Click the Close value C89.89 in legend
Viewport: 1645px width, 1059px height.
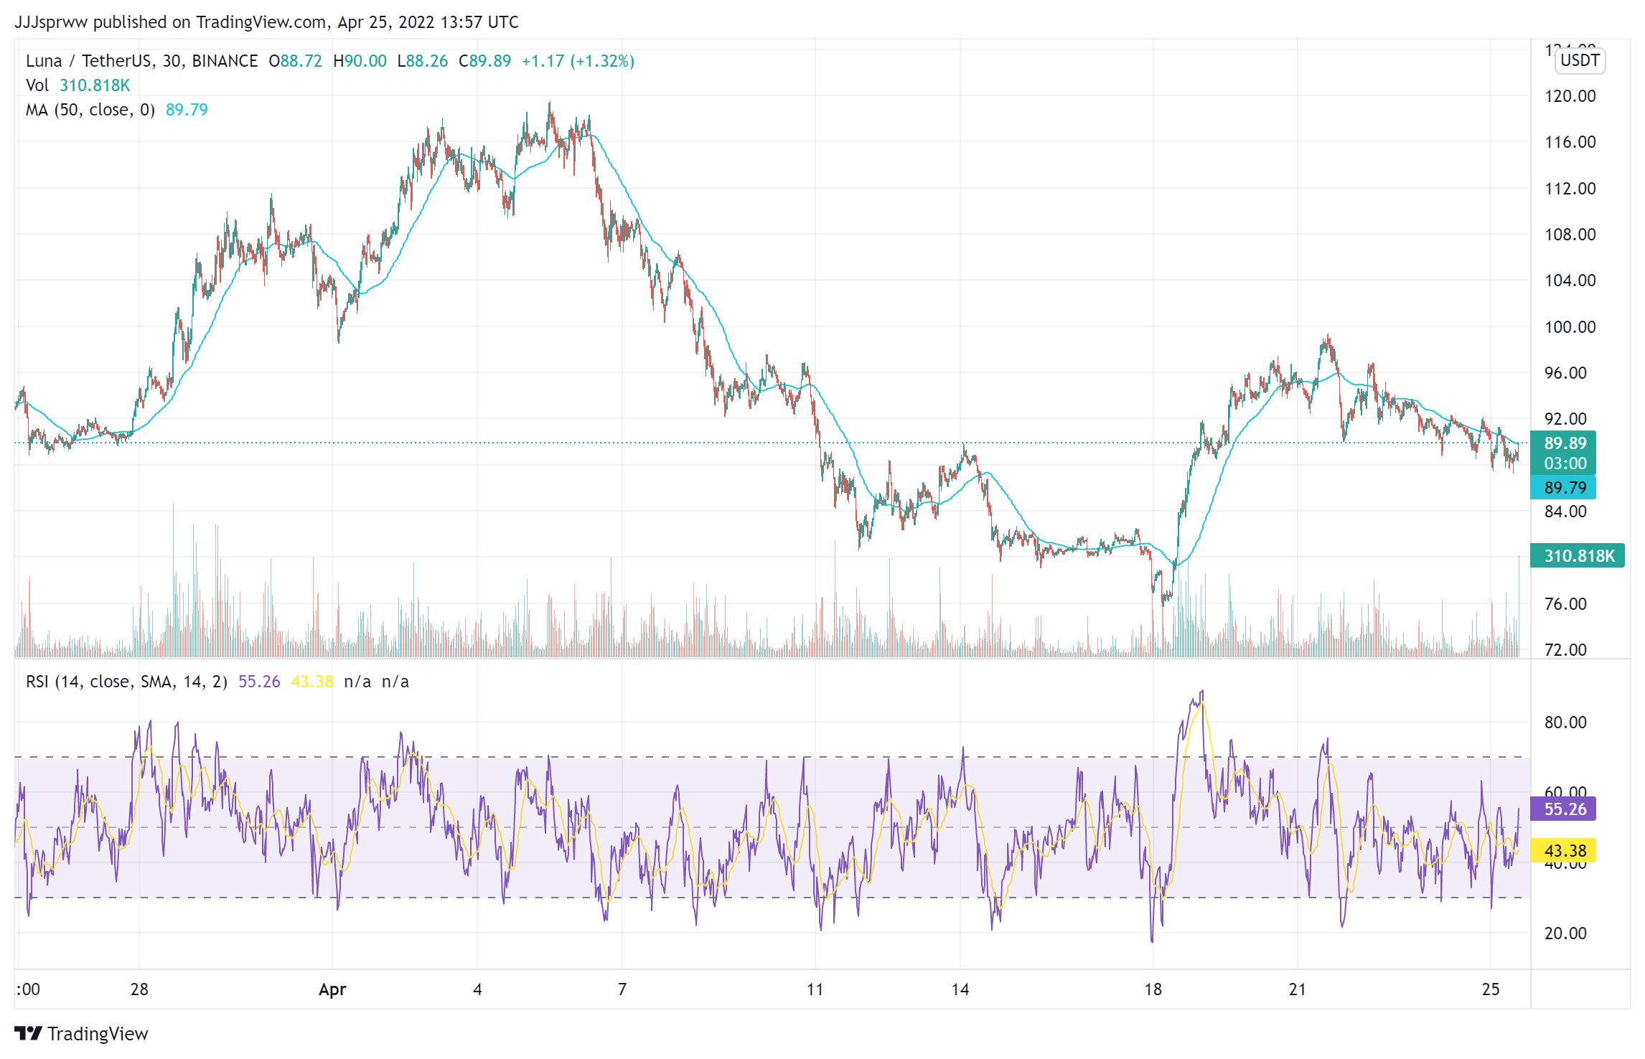click(x=485, y=61)
